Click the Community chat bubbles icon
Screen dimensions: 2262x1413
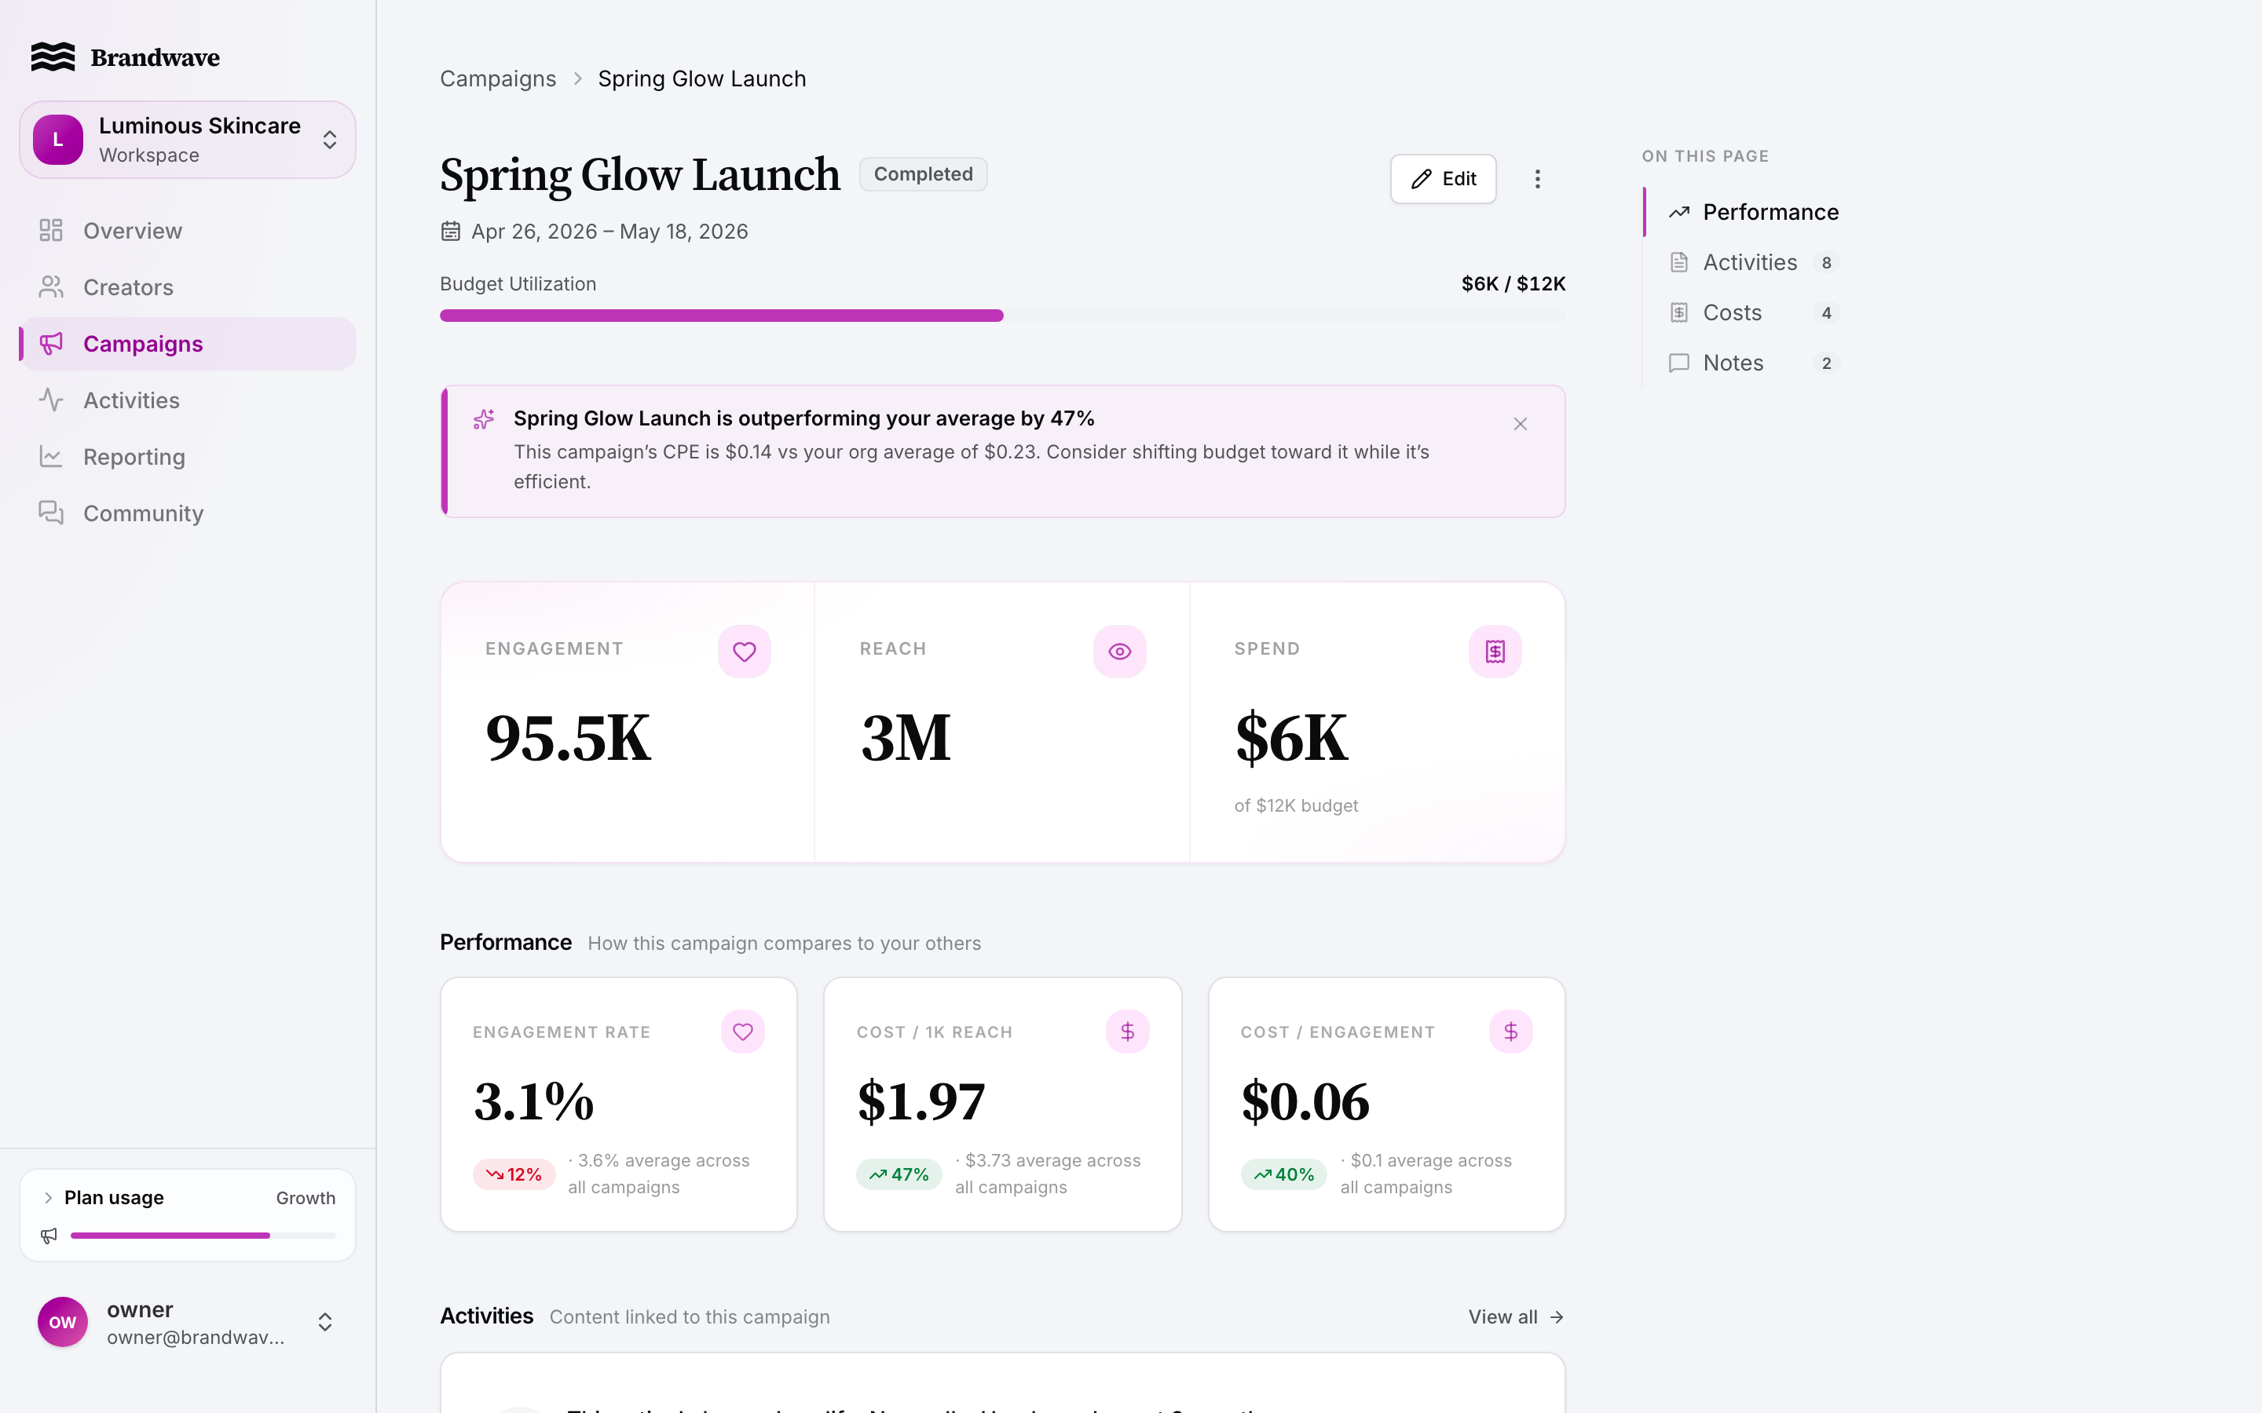coord(50,513)
